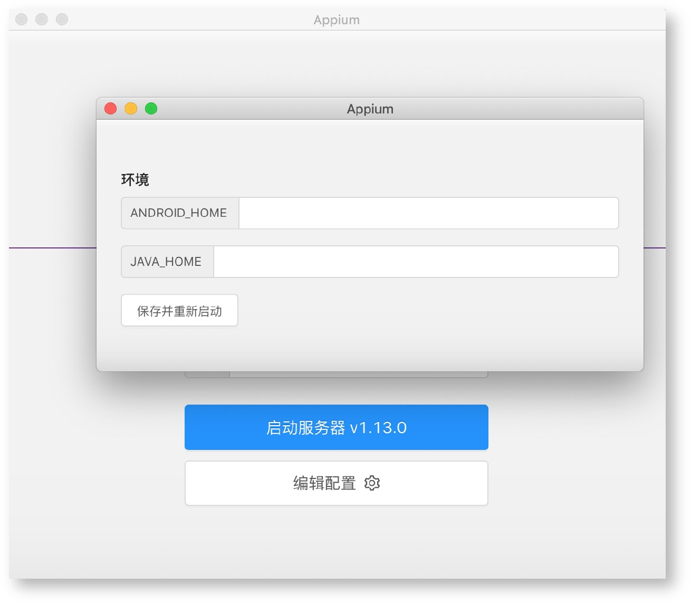The image size is (691, 604).
Task: Minimize the front Appium dialog window
Action: tap(131, 109)
